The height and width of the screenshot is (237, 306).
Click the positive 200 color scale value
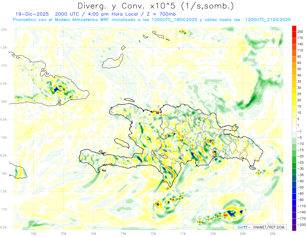[x=301, y=32]
